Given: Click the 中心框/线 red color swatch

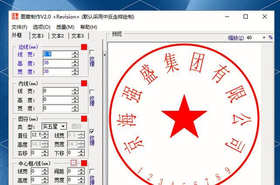Looking at the screenshot, I should (x=84, y=163).
